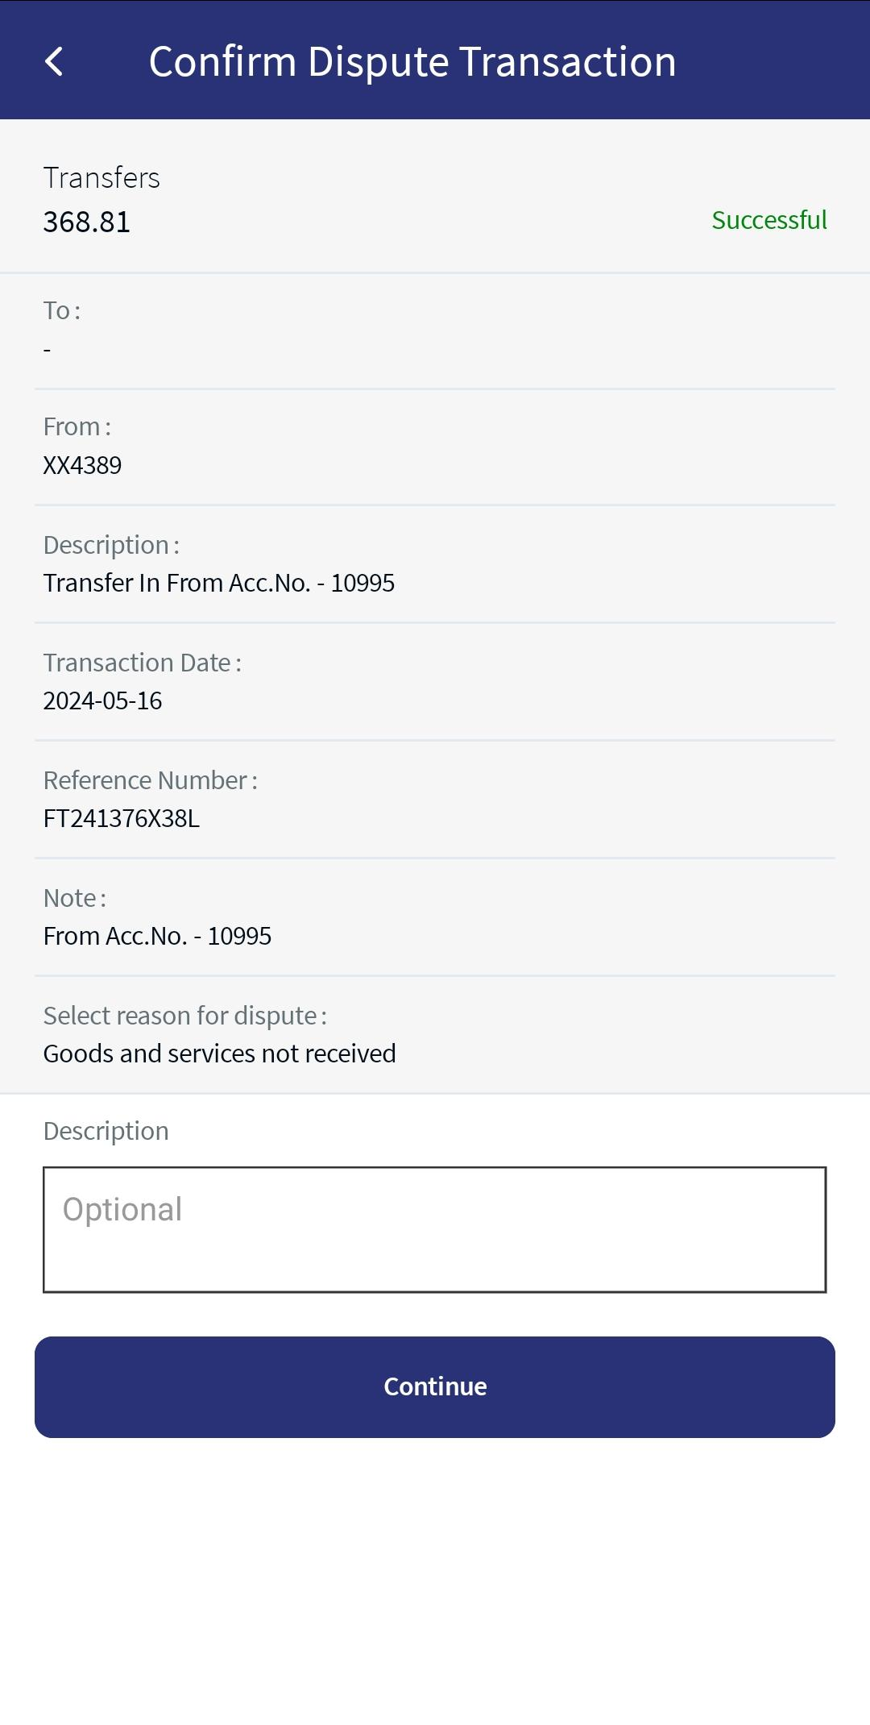
Task: Tap the Select reason for dispute label
Action: pos(184,1016)
